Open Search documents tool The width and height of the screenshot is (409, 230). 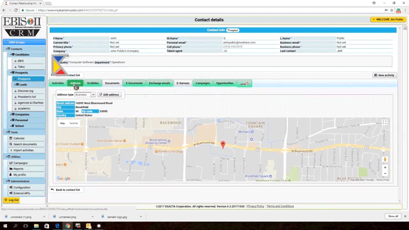coord(26,144)
